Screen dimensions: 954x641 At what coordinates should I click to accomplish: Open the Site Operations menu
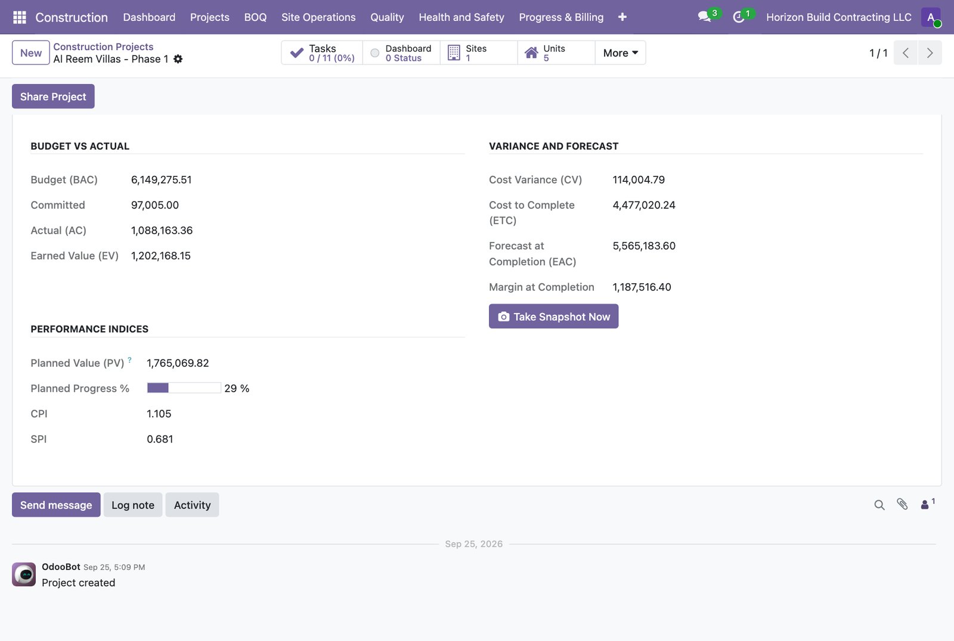click(x=318, y=17)
